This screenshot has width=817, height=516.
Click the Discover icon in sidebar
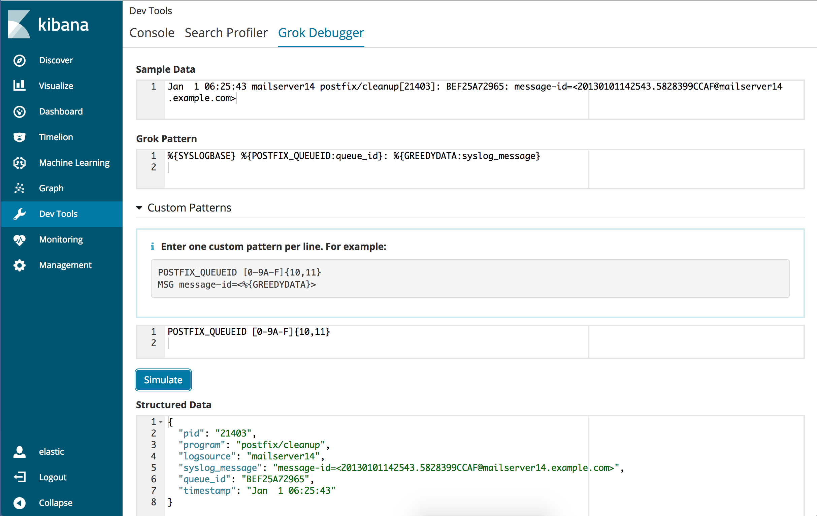pyautogui.click(x=20, y=59)
